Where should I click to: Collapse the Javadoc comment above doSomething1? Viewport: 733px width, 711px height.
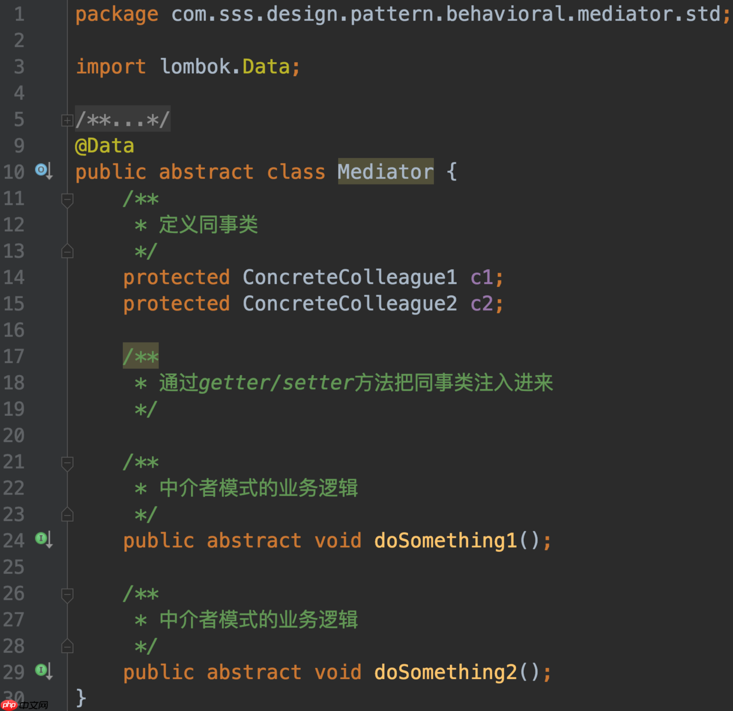[x=67, y=463]
